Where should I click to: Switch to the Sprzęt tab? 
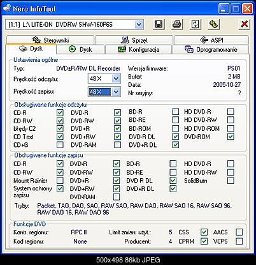pyautogui.click(x=134, y=40)
